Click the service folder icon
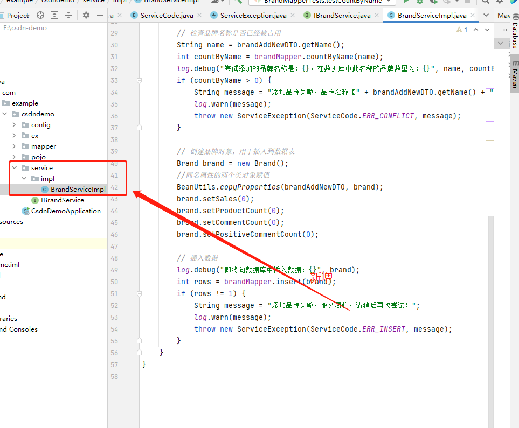Image resolution: width=519 pixels, height=428 pixels. click(25, 167)
